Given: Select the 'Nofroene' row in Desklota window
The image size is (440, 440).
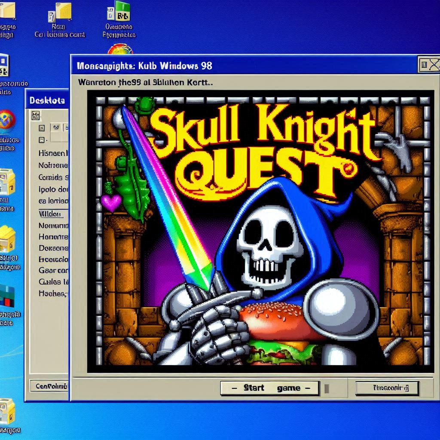Looking at the screenshot, I should [x=53, y=165].
